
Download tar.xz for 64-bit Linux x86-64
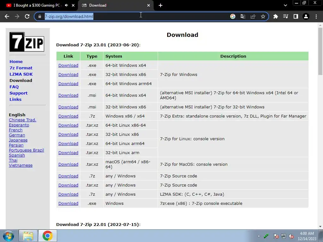(x=68, y=125)
